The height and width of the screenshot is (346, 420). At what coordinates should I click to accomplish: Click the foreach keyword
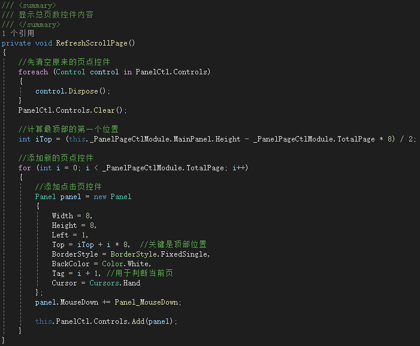point(33,72)
